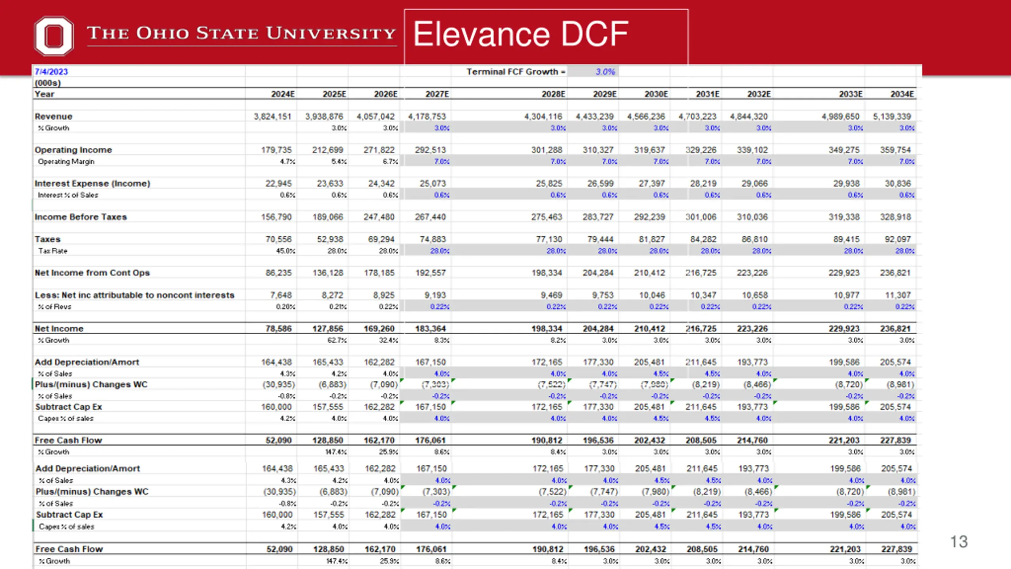Image resolution: width=1011 pixels, height=569 pixels.
Task: Click operating margin value 6.7%
Action: click(x=391, y=162)
